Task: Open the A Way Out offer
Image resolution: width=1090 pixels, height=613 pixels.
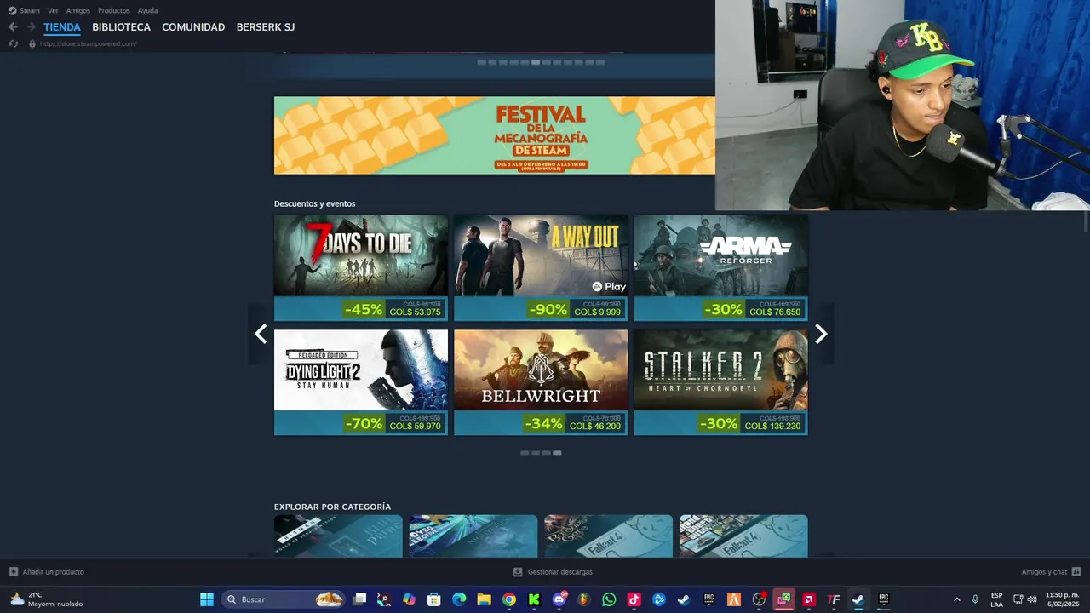Action: click(x=541, y=267)
